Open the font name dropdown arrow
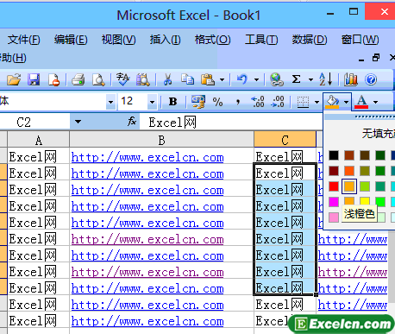This screenshot has height=334, width=395. click(110, 102)
